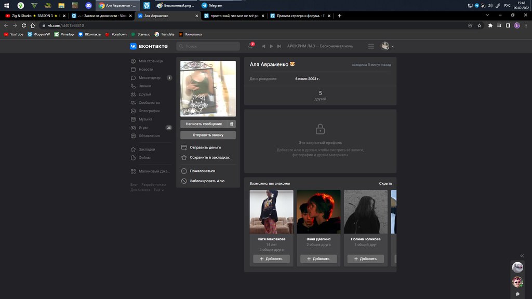Click Скрыть to hide suggestions
This screenshot has height=299, width=532.
(x=385, y=183)
